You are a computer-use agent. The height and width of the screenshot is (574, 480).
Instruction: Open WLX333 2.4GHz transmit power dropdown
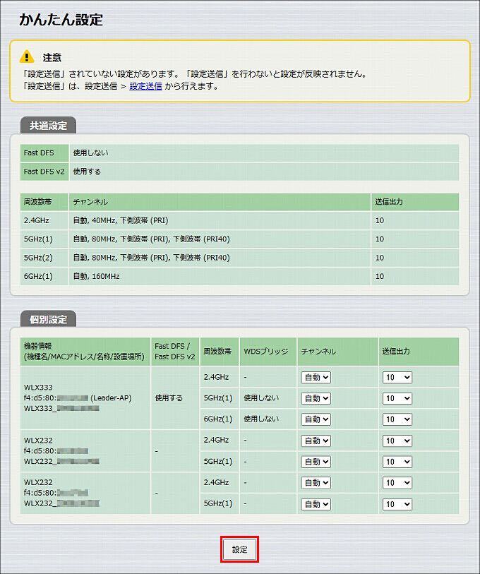tap(397, 378)
